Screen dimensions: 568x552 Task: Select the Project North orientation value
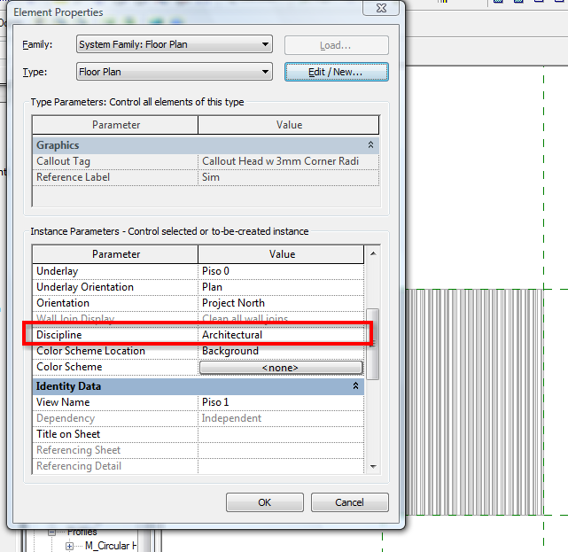(x=281, y=303)
